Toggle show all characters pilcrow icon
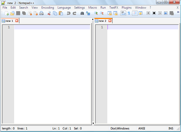Viewport: 181px width, 132px height. coord(129,13)
